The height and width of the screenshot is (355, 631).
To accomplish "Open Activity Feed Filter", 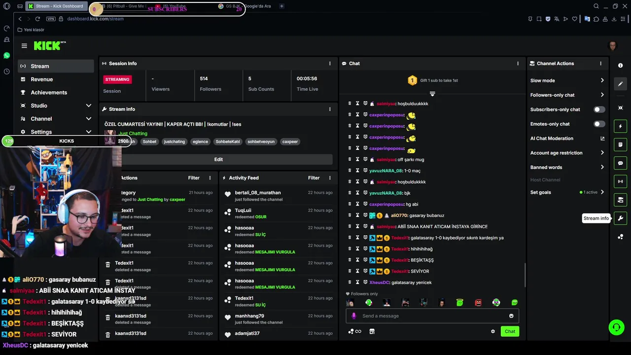I will [x=314, y=178].
